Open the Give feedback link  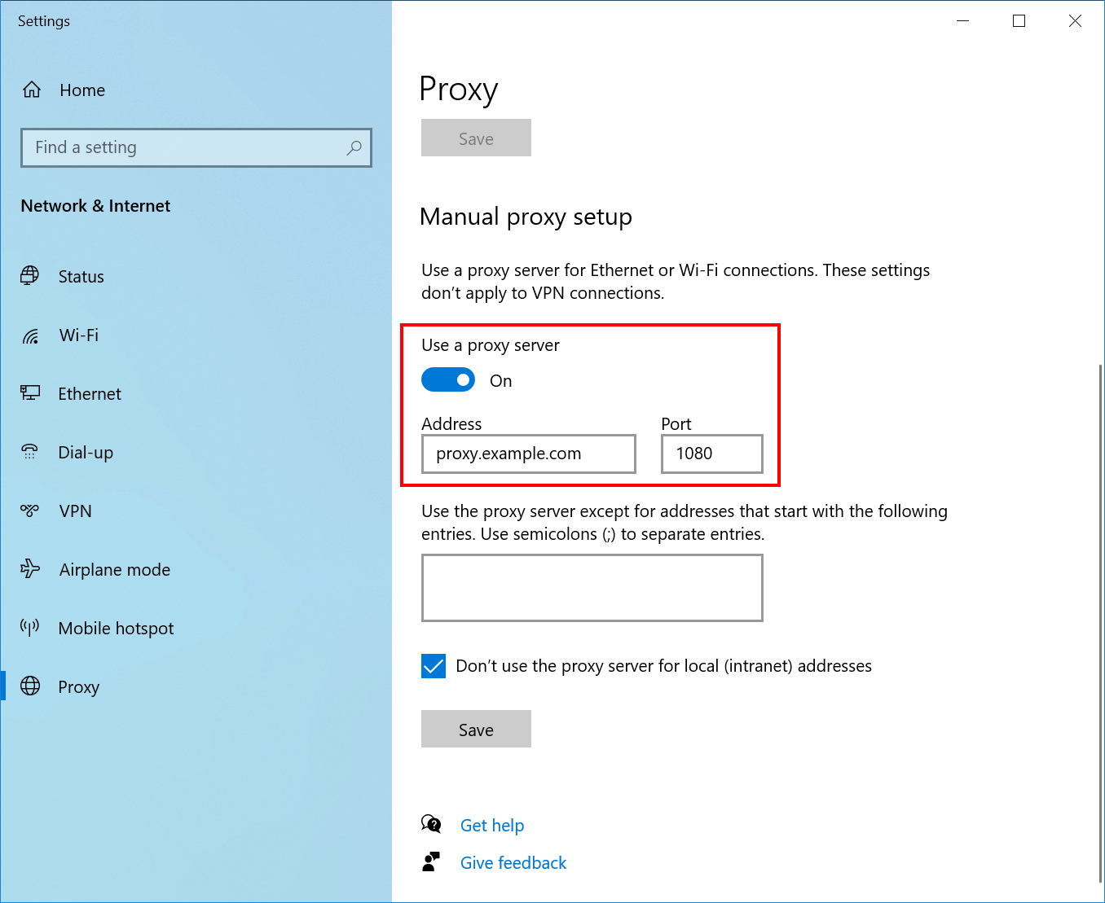[x=513, y=861]
